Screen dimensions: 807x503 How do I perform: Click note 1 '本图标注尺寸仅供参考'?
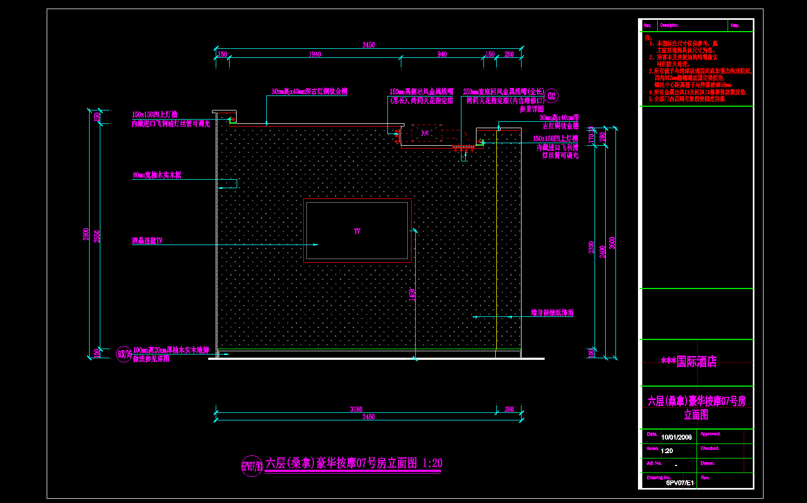pos(684,43)
